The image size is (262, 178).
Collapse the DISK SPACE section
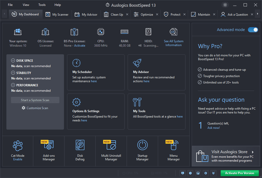13,60
